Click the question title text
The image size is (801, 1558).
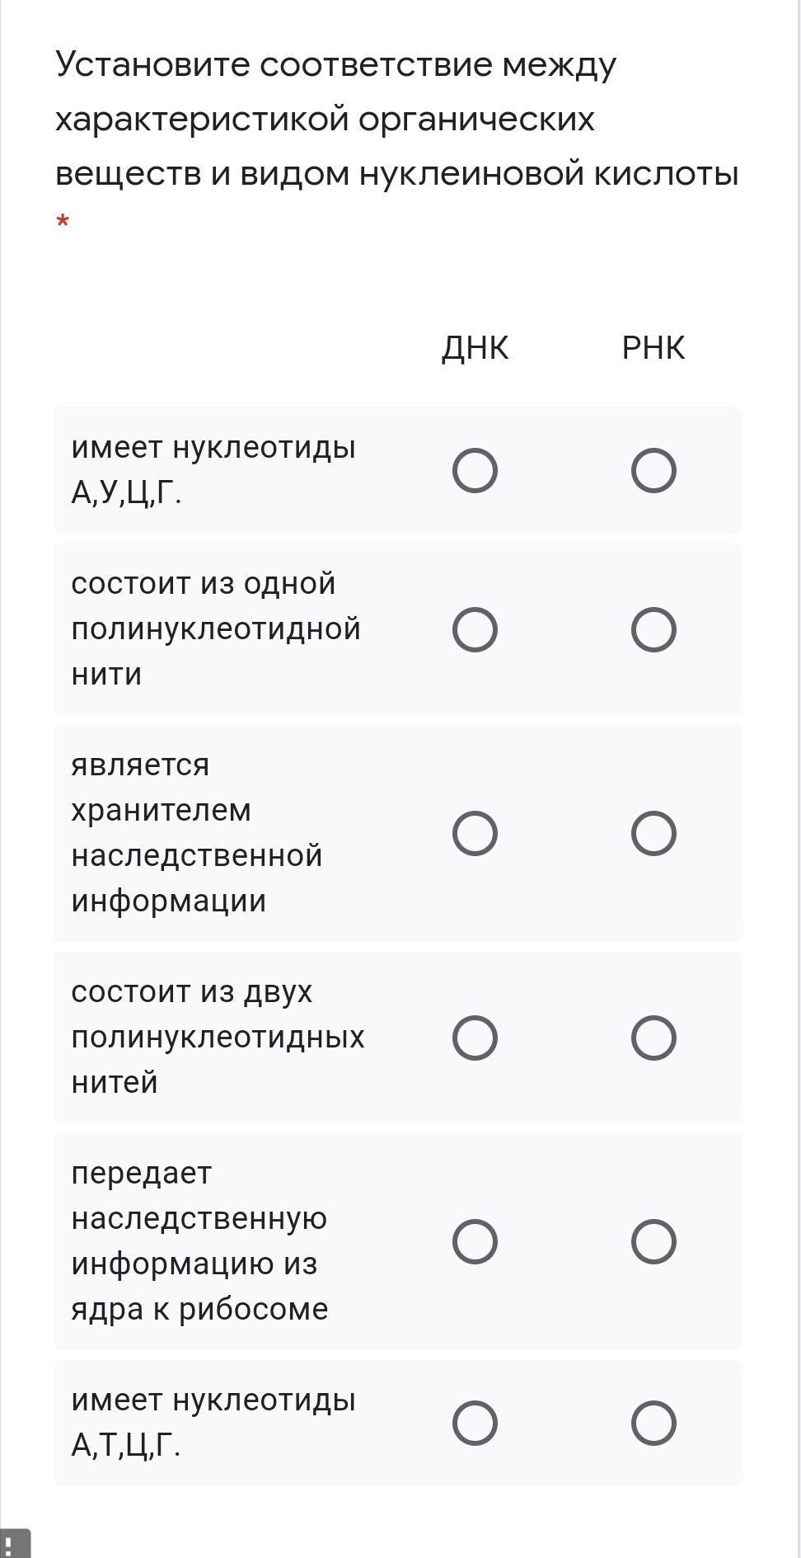click(x=396, y=119)
